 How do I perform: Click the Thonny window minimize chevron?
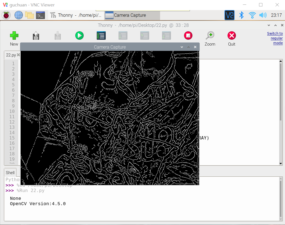pos(269,25)
